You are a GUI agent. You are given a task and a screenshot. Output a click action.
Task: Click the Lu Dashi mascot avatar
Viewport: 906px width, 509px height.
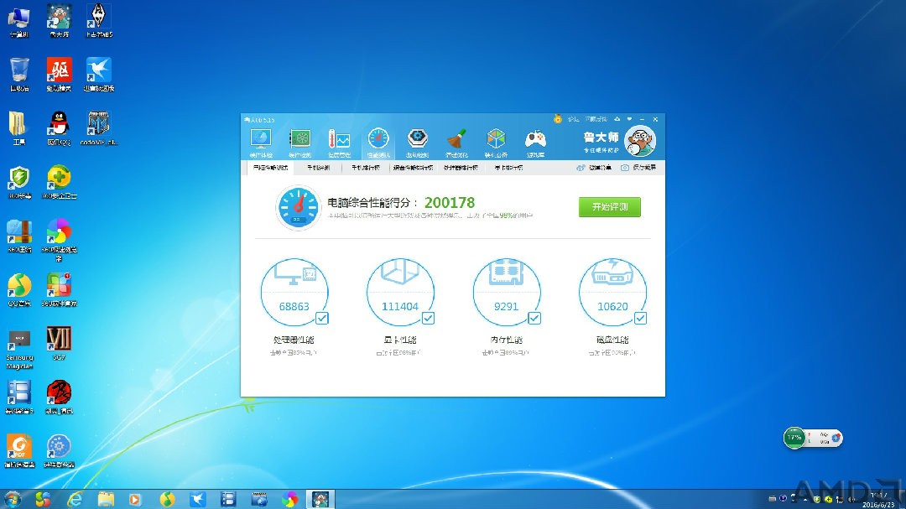[640, 141]
